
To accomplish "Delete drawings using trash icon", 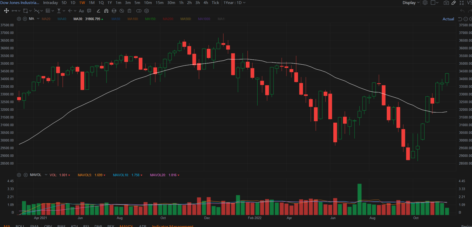I will click(x=129, y=11).
